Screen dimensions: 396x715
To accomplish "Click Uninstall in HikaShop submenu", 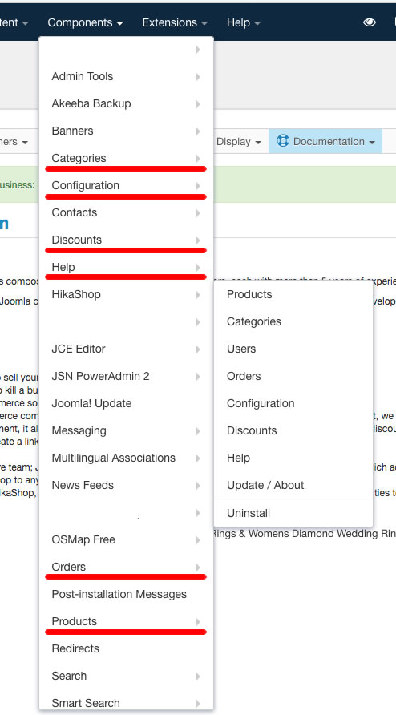I will click(293, 514).
